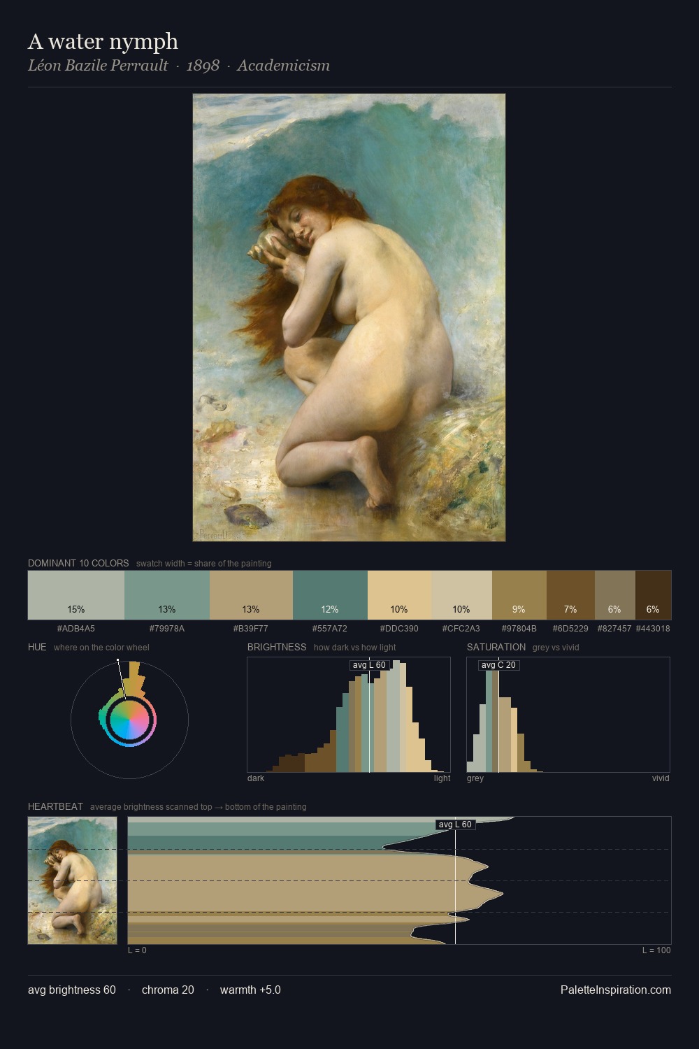The image size is (699, 1049).
Task: Click the hue color wheel
Action: click(129, 720)
